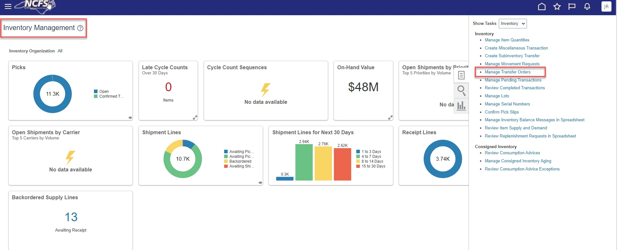Click the Inventory Management help icon
This screenshot has width=617, height=250.
click(80, 28)
